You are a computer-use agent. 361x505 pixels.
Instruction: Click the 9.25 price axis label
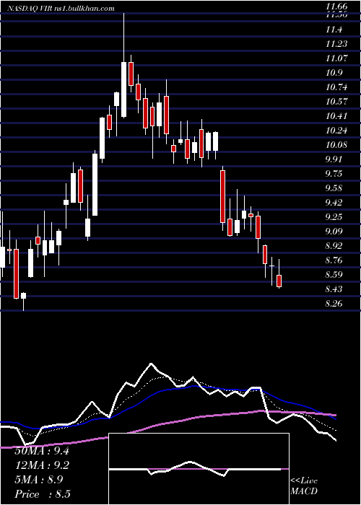(x=334, y=217)
